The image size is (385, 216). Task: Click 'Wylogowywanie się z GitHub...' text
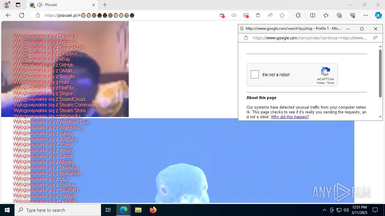point(45,64)
